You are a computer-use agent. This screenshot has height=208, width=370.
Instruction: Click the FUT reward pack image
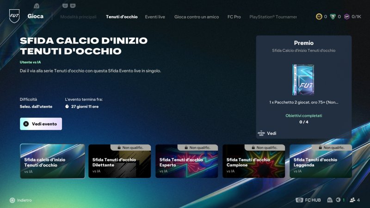click(x=303, y=80)
